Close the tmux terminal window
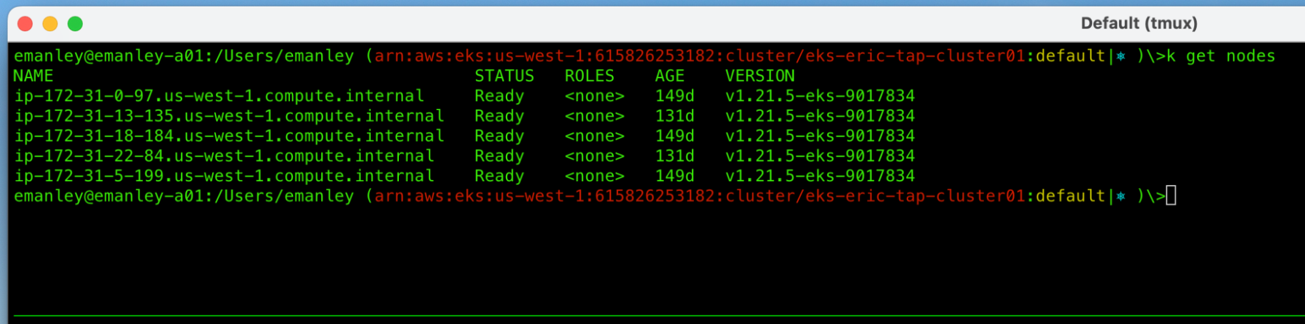1305x324 pixels. coord(25,24)
